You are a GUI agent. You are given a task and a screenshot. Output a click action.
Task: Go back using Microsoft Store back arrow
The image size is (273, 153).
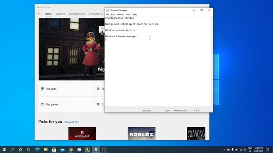point(39,14)
